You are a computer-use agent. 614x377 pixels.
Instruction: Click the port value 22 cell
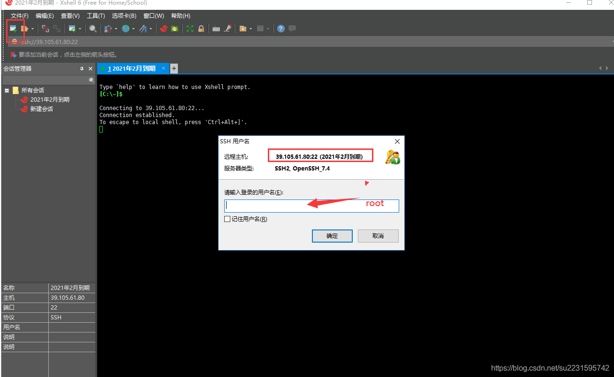tap(72, 308)
